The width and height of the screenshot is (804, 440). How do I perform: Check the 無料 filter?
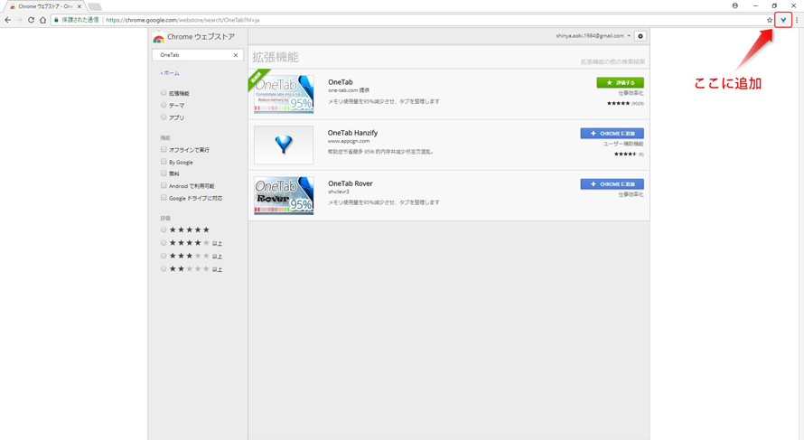click(164, 173)
